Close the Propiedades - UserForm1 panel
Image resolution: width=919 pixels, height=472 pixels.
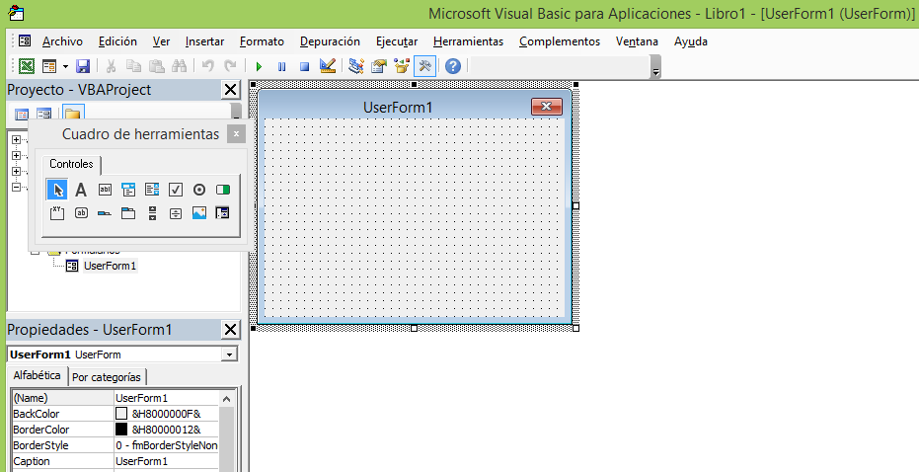pyautogui.click(x=230, y=330)
